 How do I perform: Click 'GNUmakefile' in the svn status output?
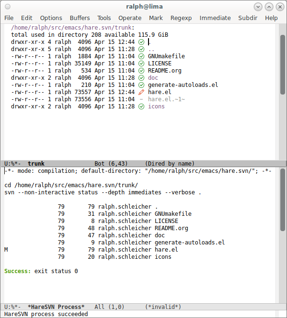pos(173,214)
